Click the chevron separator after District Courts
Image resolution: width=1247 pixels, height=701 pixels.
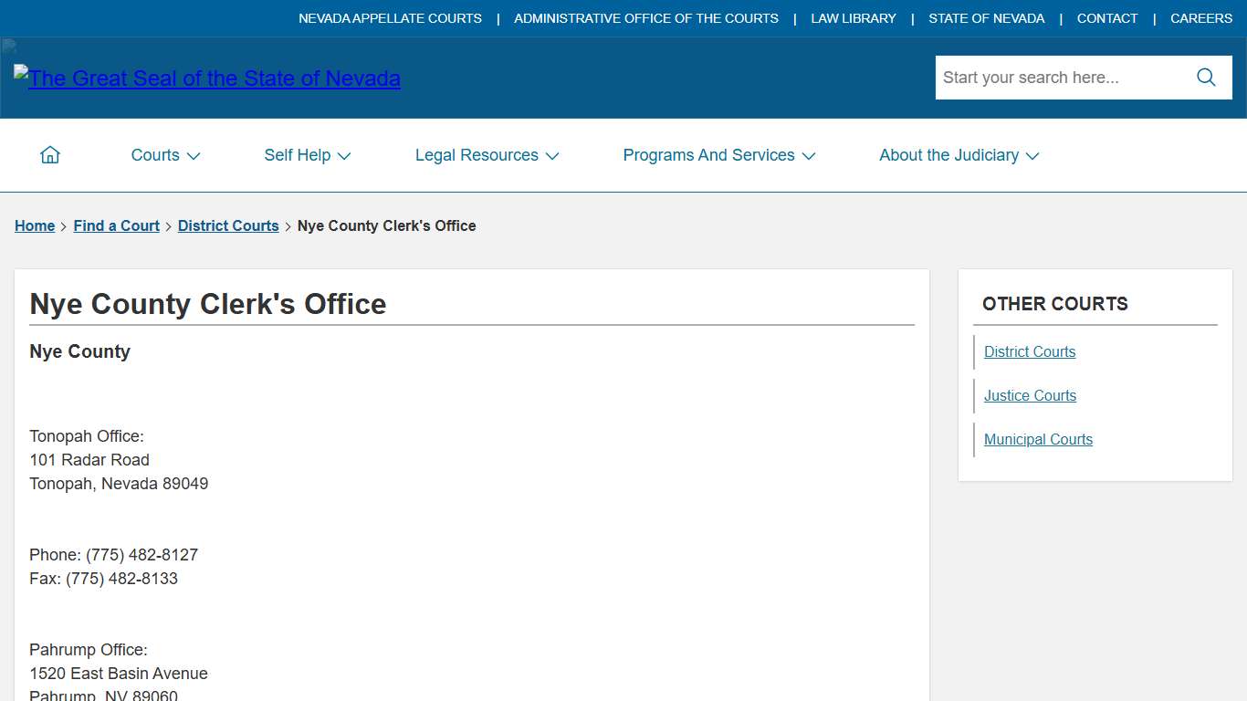(288, 225)
